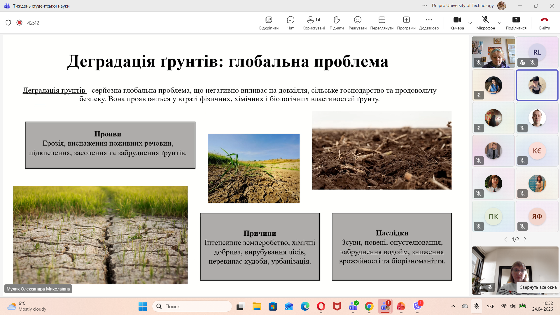Open the Programs add-ons icon
560x315 pixels.
pos(406,23)
